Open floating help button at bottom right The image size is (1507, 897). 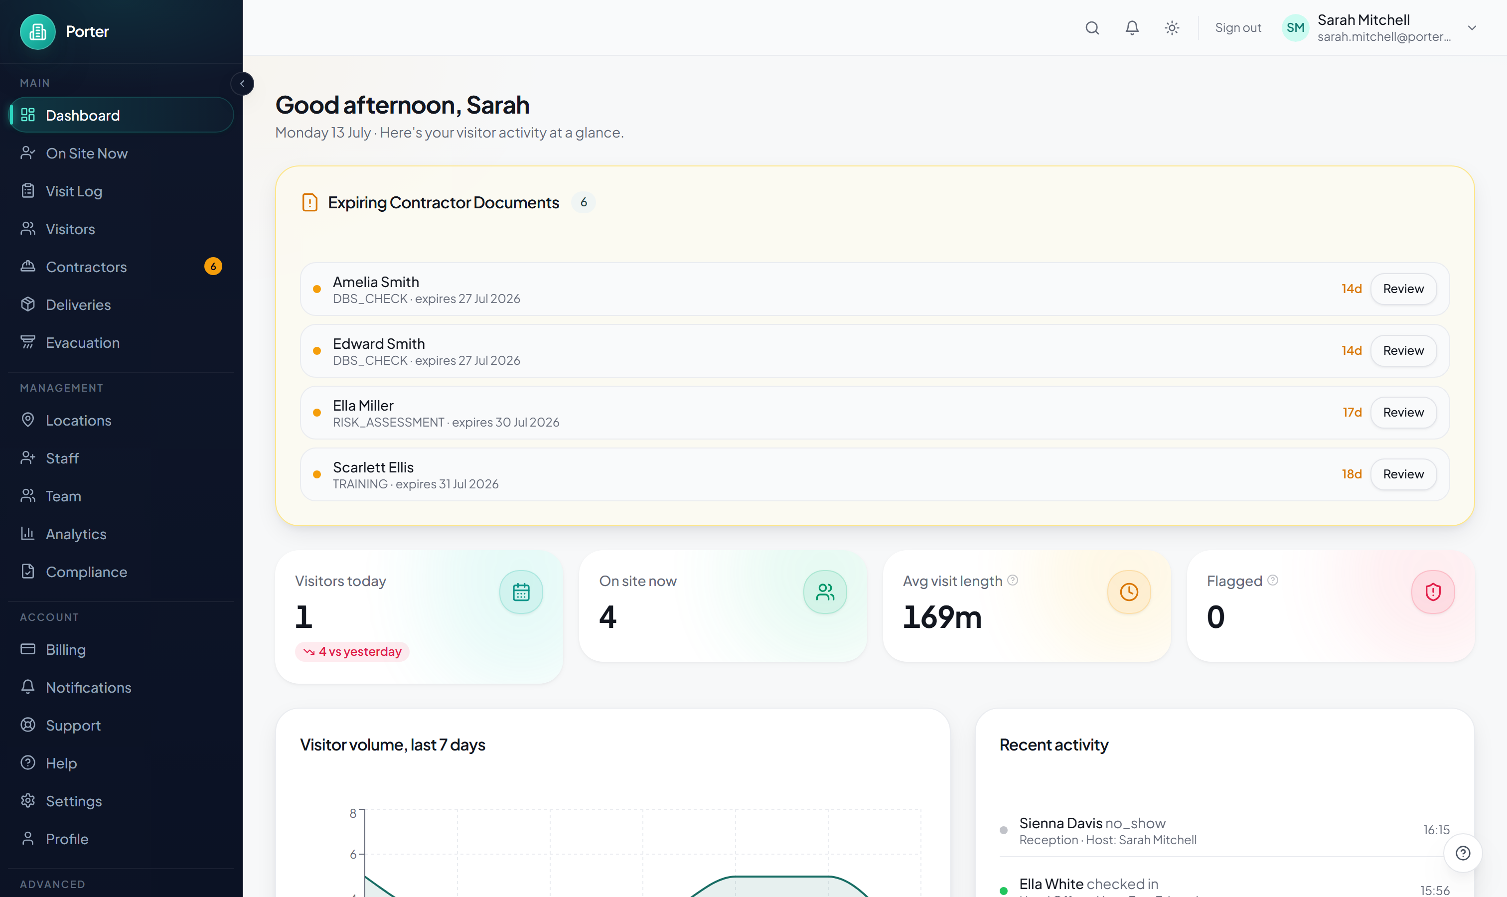click(1462, 853)
